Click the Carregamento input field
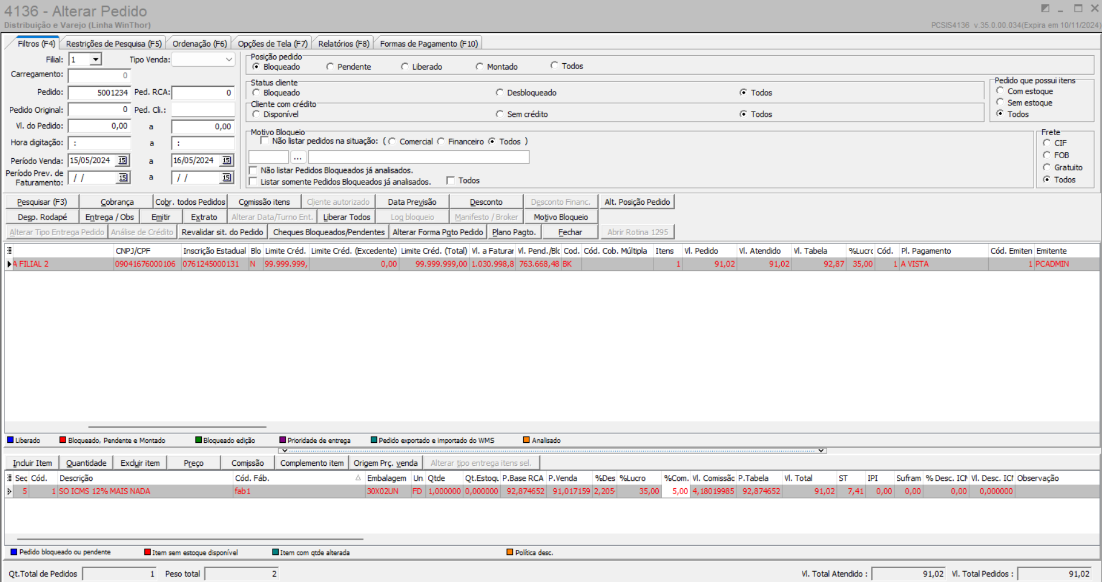Viewport: 1102px width, 582px height. coord(99,75)
